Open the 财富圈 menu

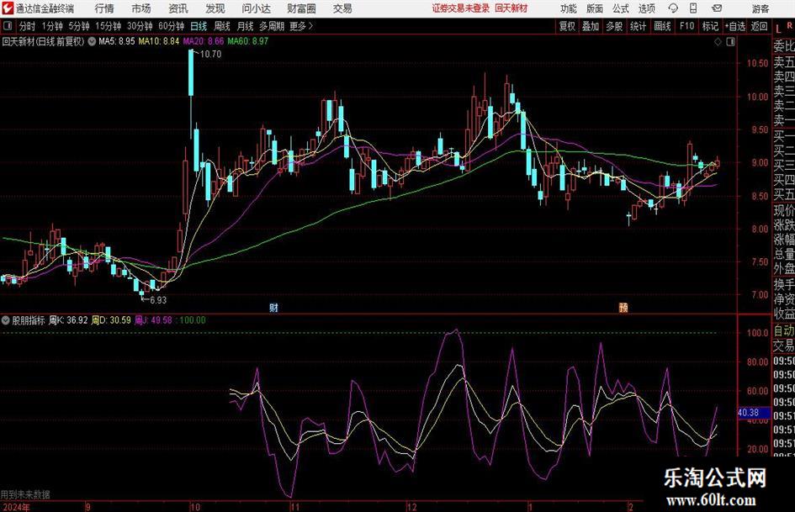point(301,8)
